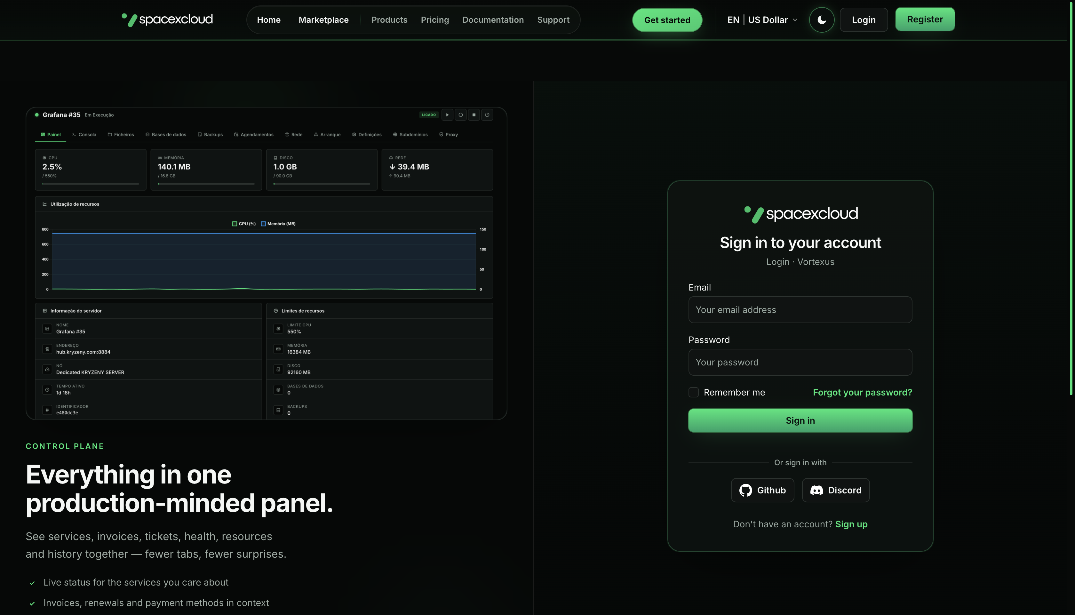Click the LIGADO status badge
Screen dimensions: 1075x615
[429, 115]
